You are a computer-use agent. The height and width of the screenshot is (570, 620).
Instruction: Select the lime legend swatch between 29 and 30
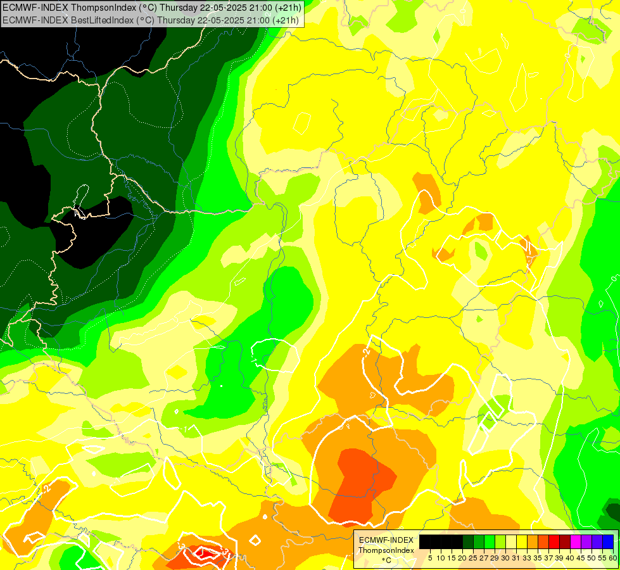tap(500, 541)
